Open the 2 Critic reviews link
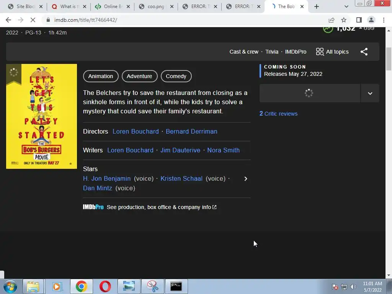The width and height of the screenshot is (392, 294). tap(278, 114)
